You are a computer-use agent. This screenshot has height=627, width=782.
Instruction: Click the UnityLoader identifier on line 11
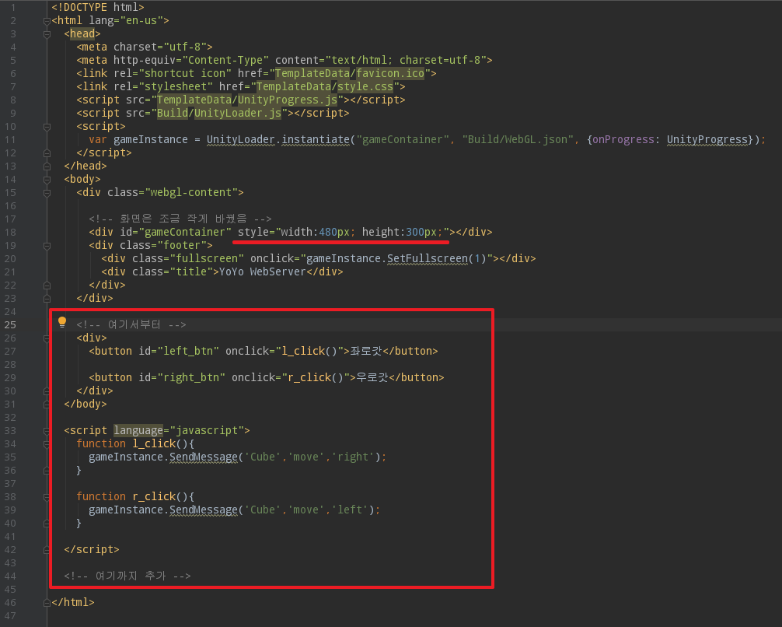(x=240, y=140)
